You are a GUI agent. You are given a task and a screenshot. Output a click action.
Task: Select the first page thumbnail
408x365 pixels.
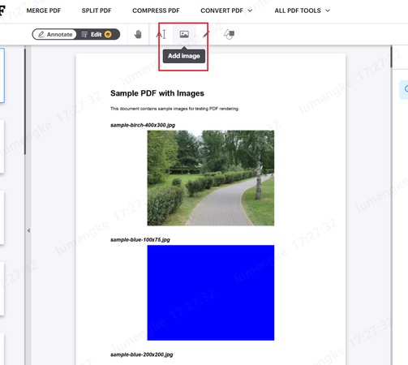2,75
